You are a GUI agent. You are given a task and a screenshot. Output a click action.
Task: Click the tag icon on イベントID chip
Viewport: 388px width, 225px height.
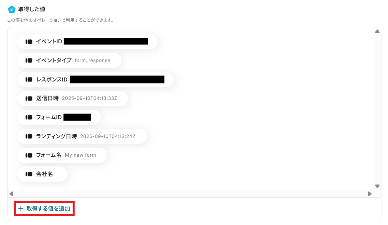(x=29, y=42)
